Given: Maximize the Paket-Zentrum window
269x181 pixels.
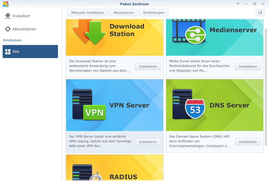Looking at the screenshot, I should click(x=254, y=4).
